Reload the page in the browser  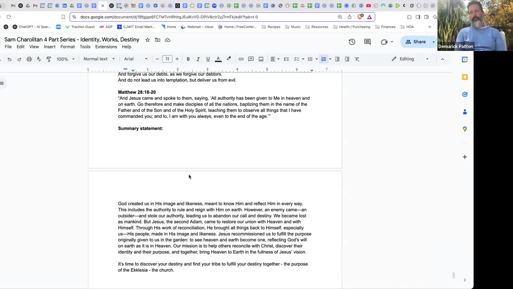click(x=8, y=17)
